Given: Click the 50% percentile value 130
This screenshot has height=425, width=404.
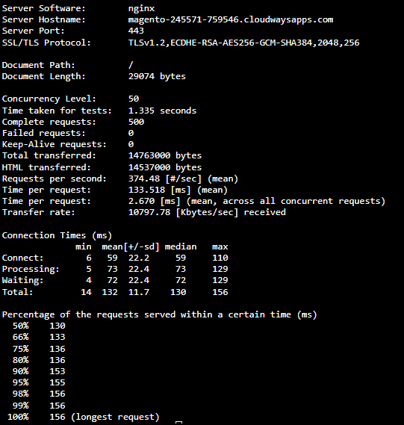Looking at the screenshot, I should pyautogui.click(x=58, y=326).
